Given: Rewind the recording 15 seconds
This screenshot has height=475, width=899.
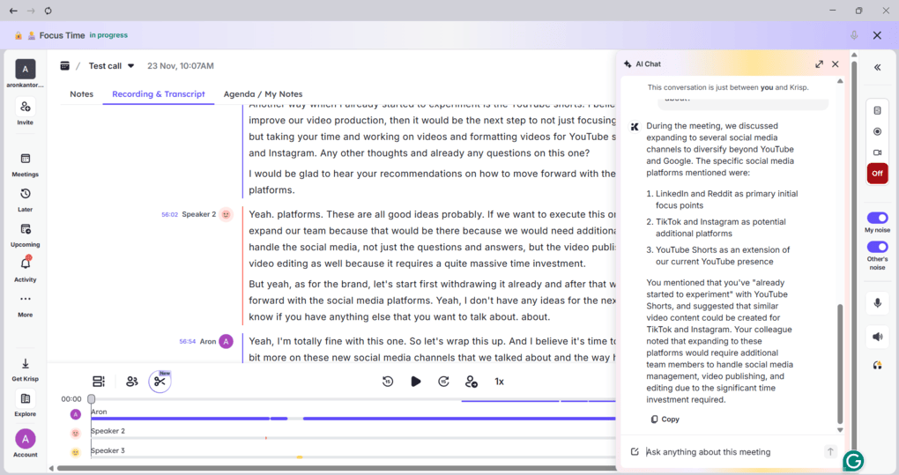Looking at the screenshot, I should [388, 382].
